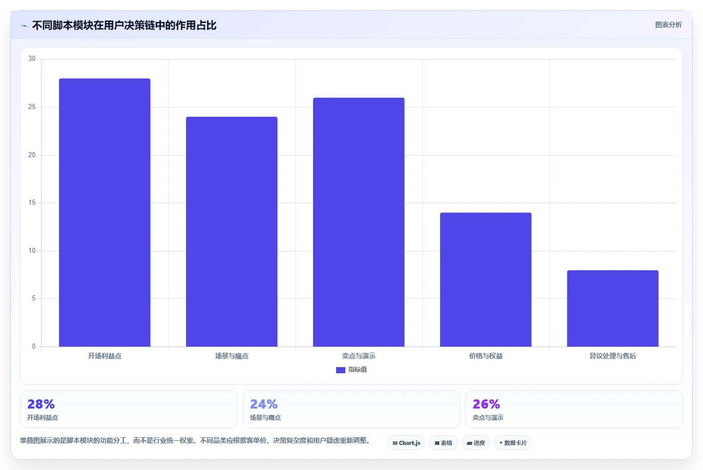Click the 24% value text
This screenshot has height=470, width=703.
click(264, 404)
